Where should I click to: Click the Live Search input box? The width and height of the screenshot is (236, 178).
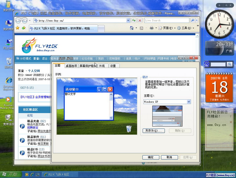point(167,20)
